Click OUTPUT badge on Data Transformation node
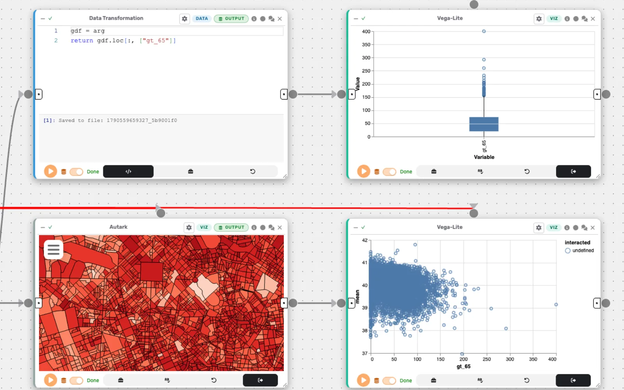The width and height of the screenshot is (624, 390). (x=231, y=18)
